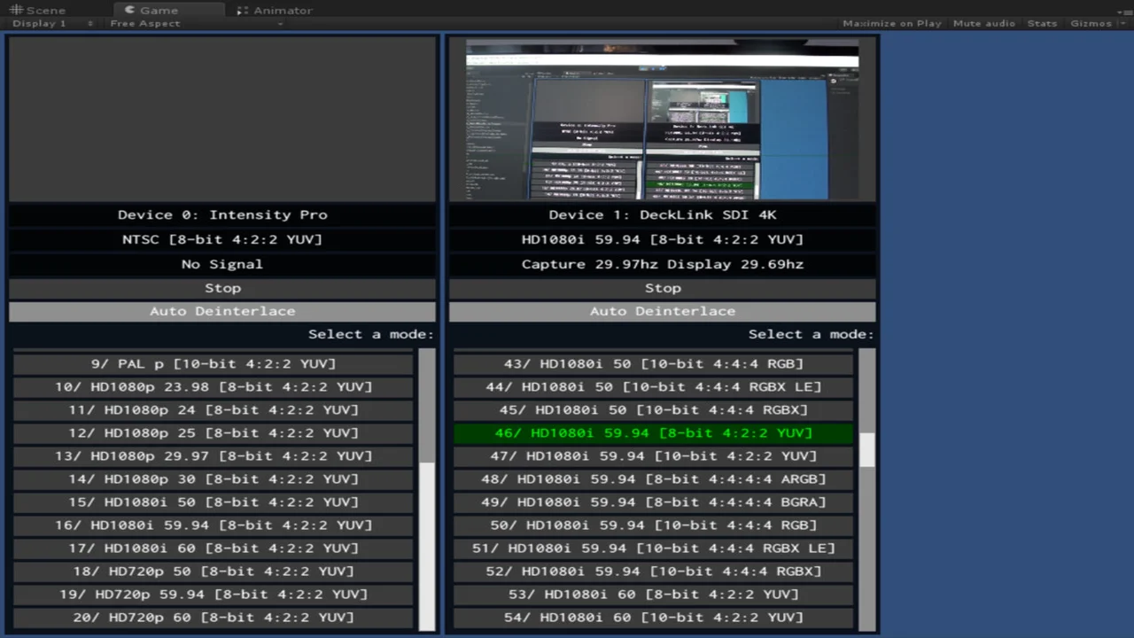This screenshot has height=638, width=1134.
Task: Toggle Maximize on Play
Action: pos(891,24)
